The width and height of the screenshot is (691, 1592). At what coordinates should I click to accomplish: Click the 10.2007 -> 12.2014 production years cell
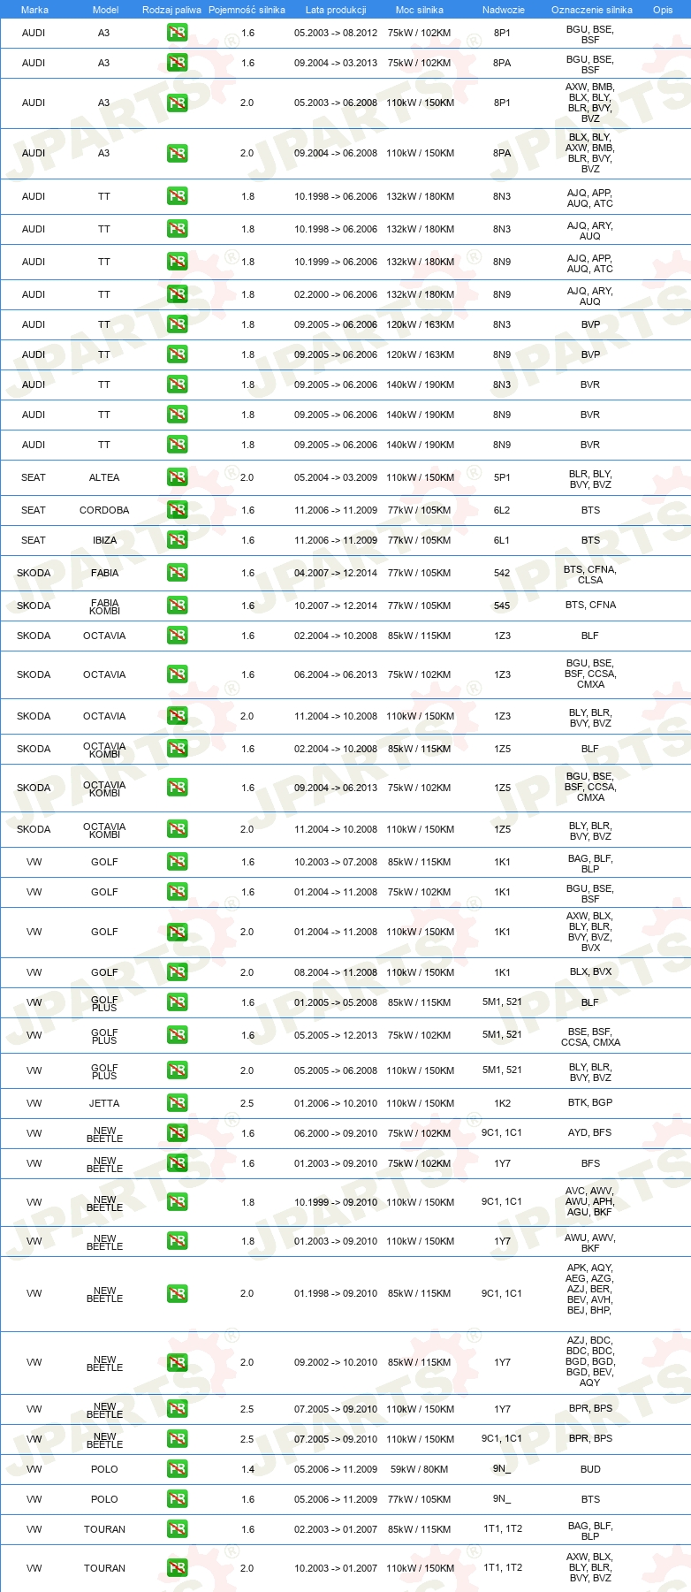pyautogui.click(x=336, y=606)
